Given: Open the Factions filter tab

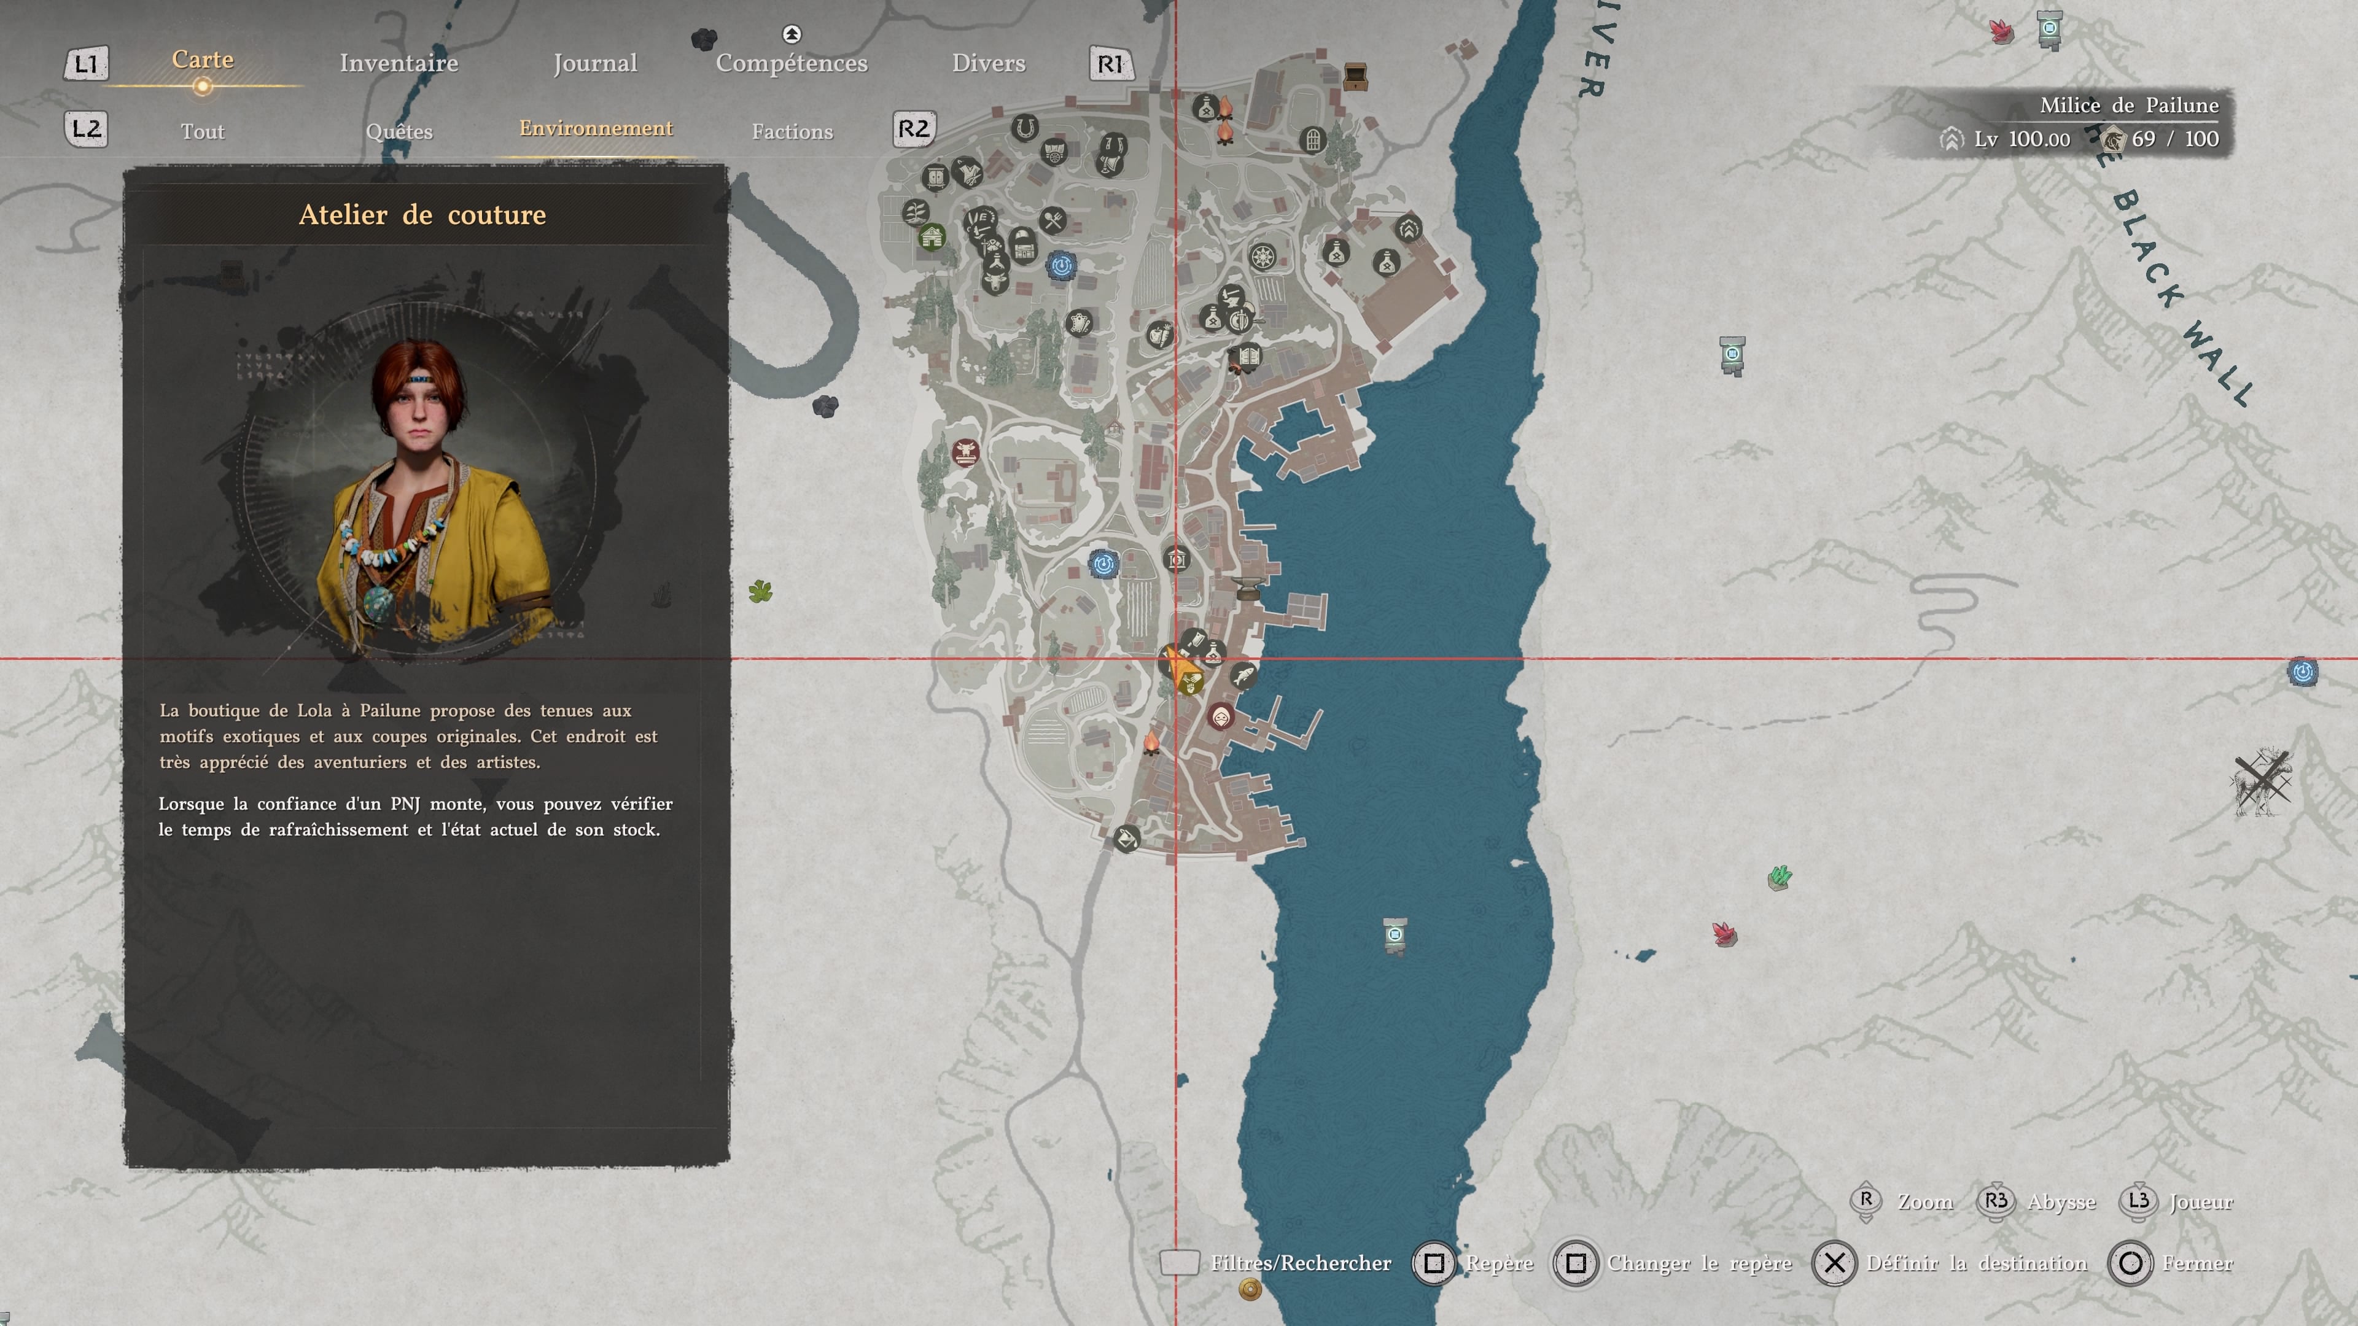Looking at the screenshot, I should [793, 132].
